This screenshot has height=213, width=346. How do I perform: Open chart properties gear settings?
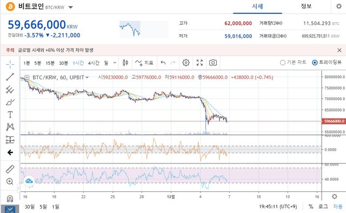[186, 63]
